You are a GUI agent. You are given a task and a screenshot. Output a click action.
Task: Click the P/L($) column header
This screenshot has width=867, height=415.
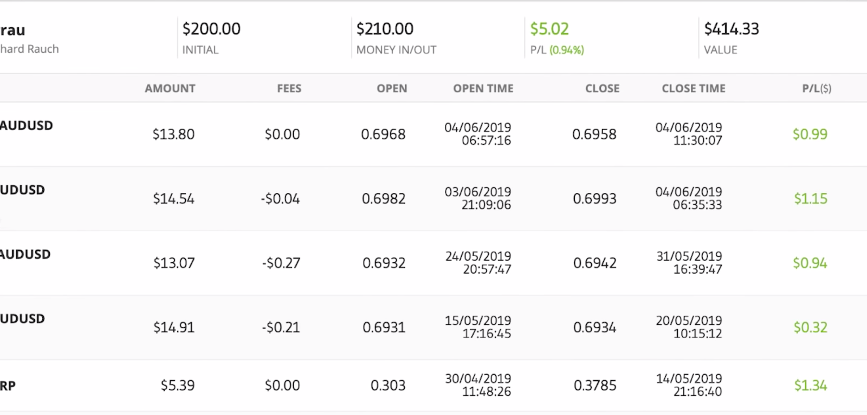(817, 88)
